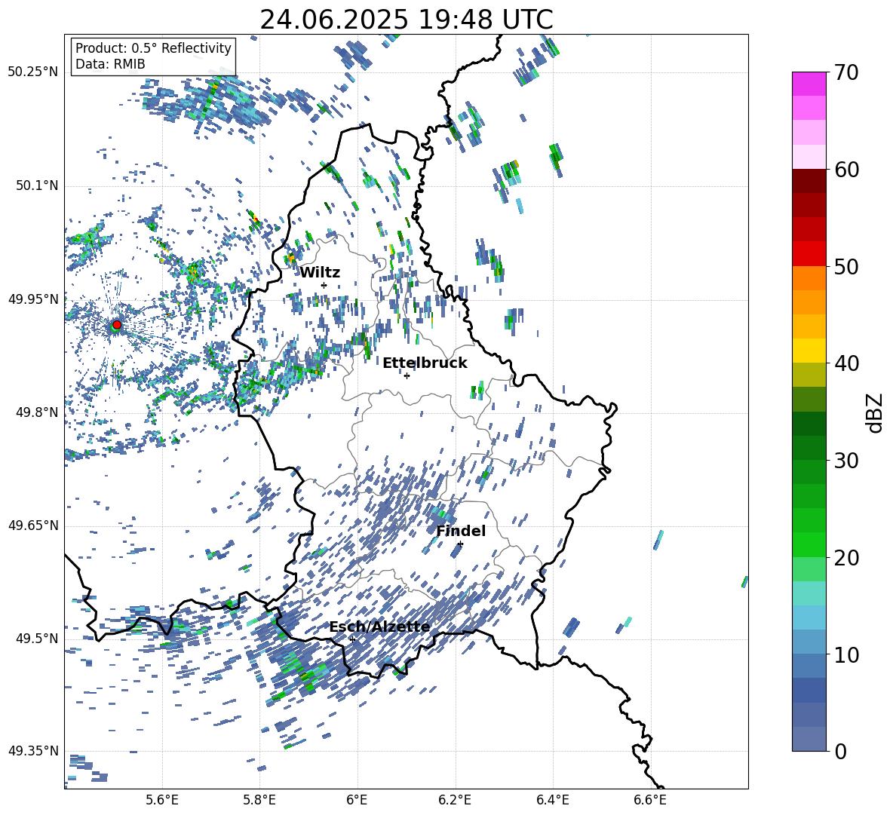
Task: Click the 6°E longitude label
Action: (x=357, y=800)
